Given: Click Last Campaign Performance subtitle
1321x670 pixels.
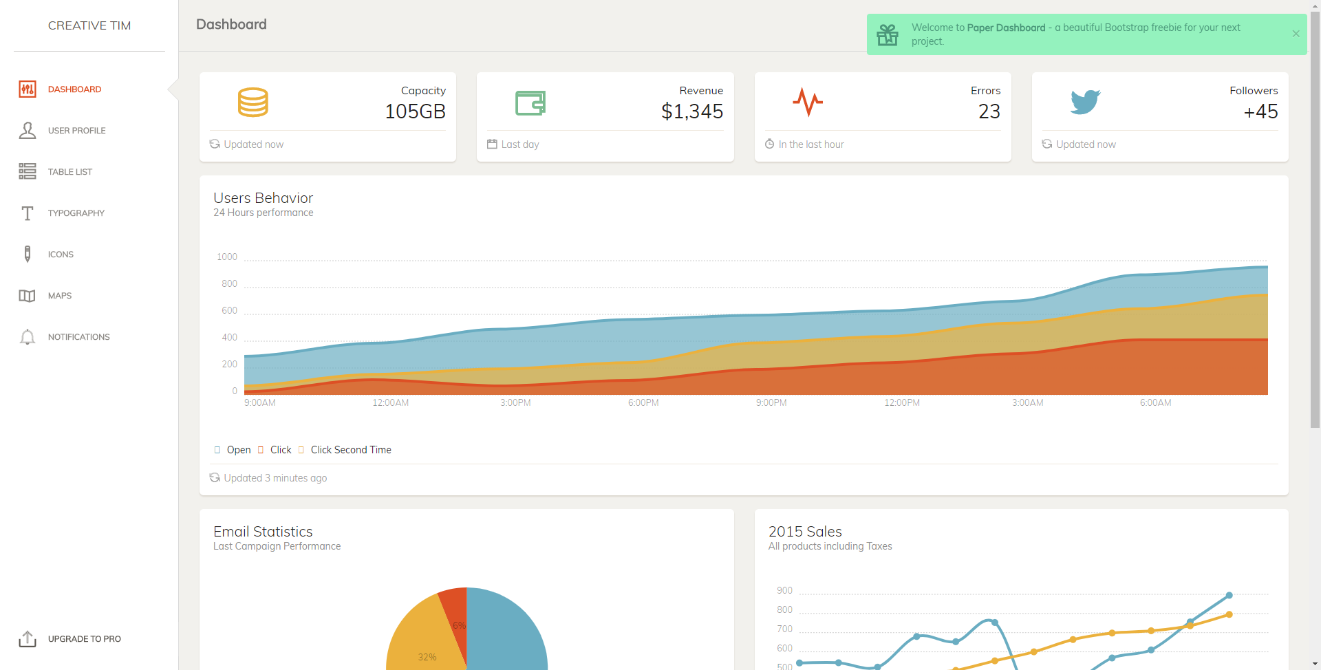Looking at the screenshot, I should tap(277, 546).
